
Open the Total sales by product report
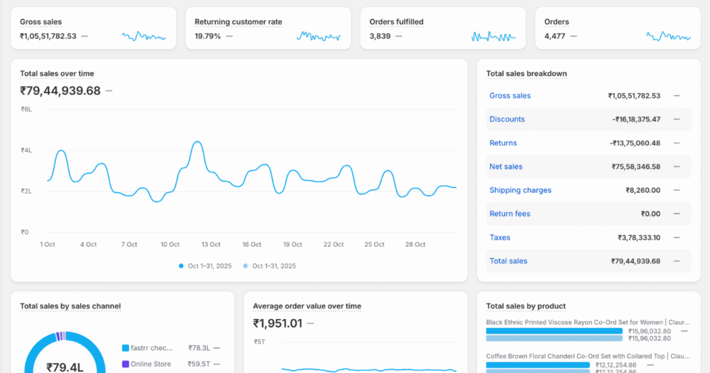526,306
